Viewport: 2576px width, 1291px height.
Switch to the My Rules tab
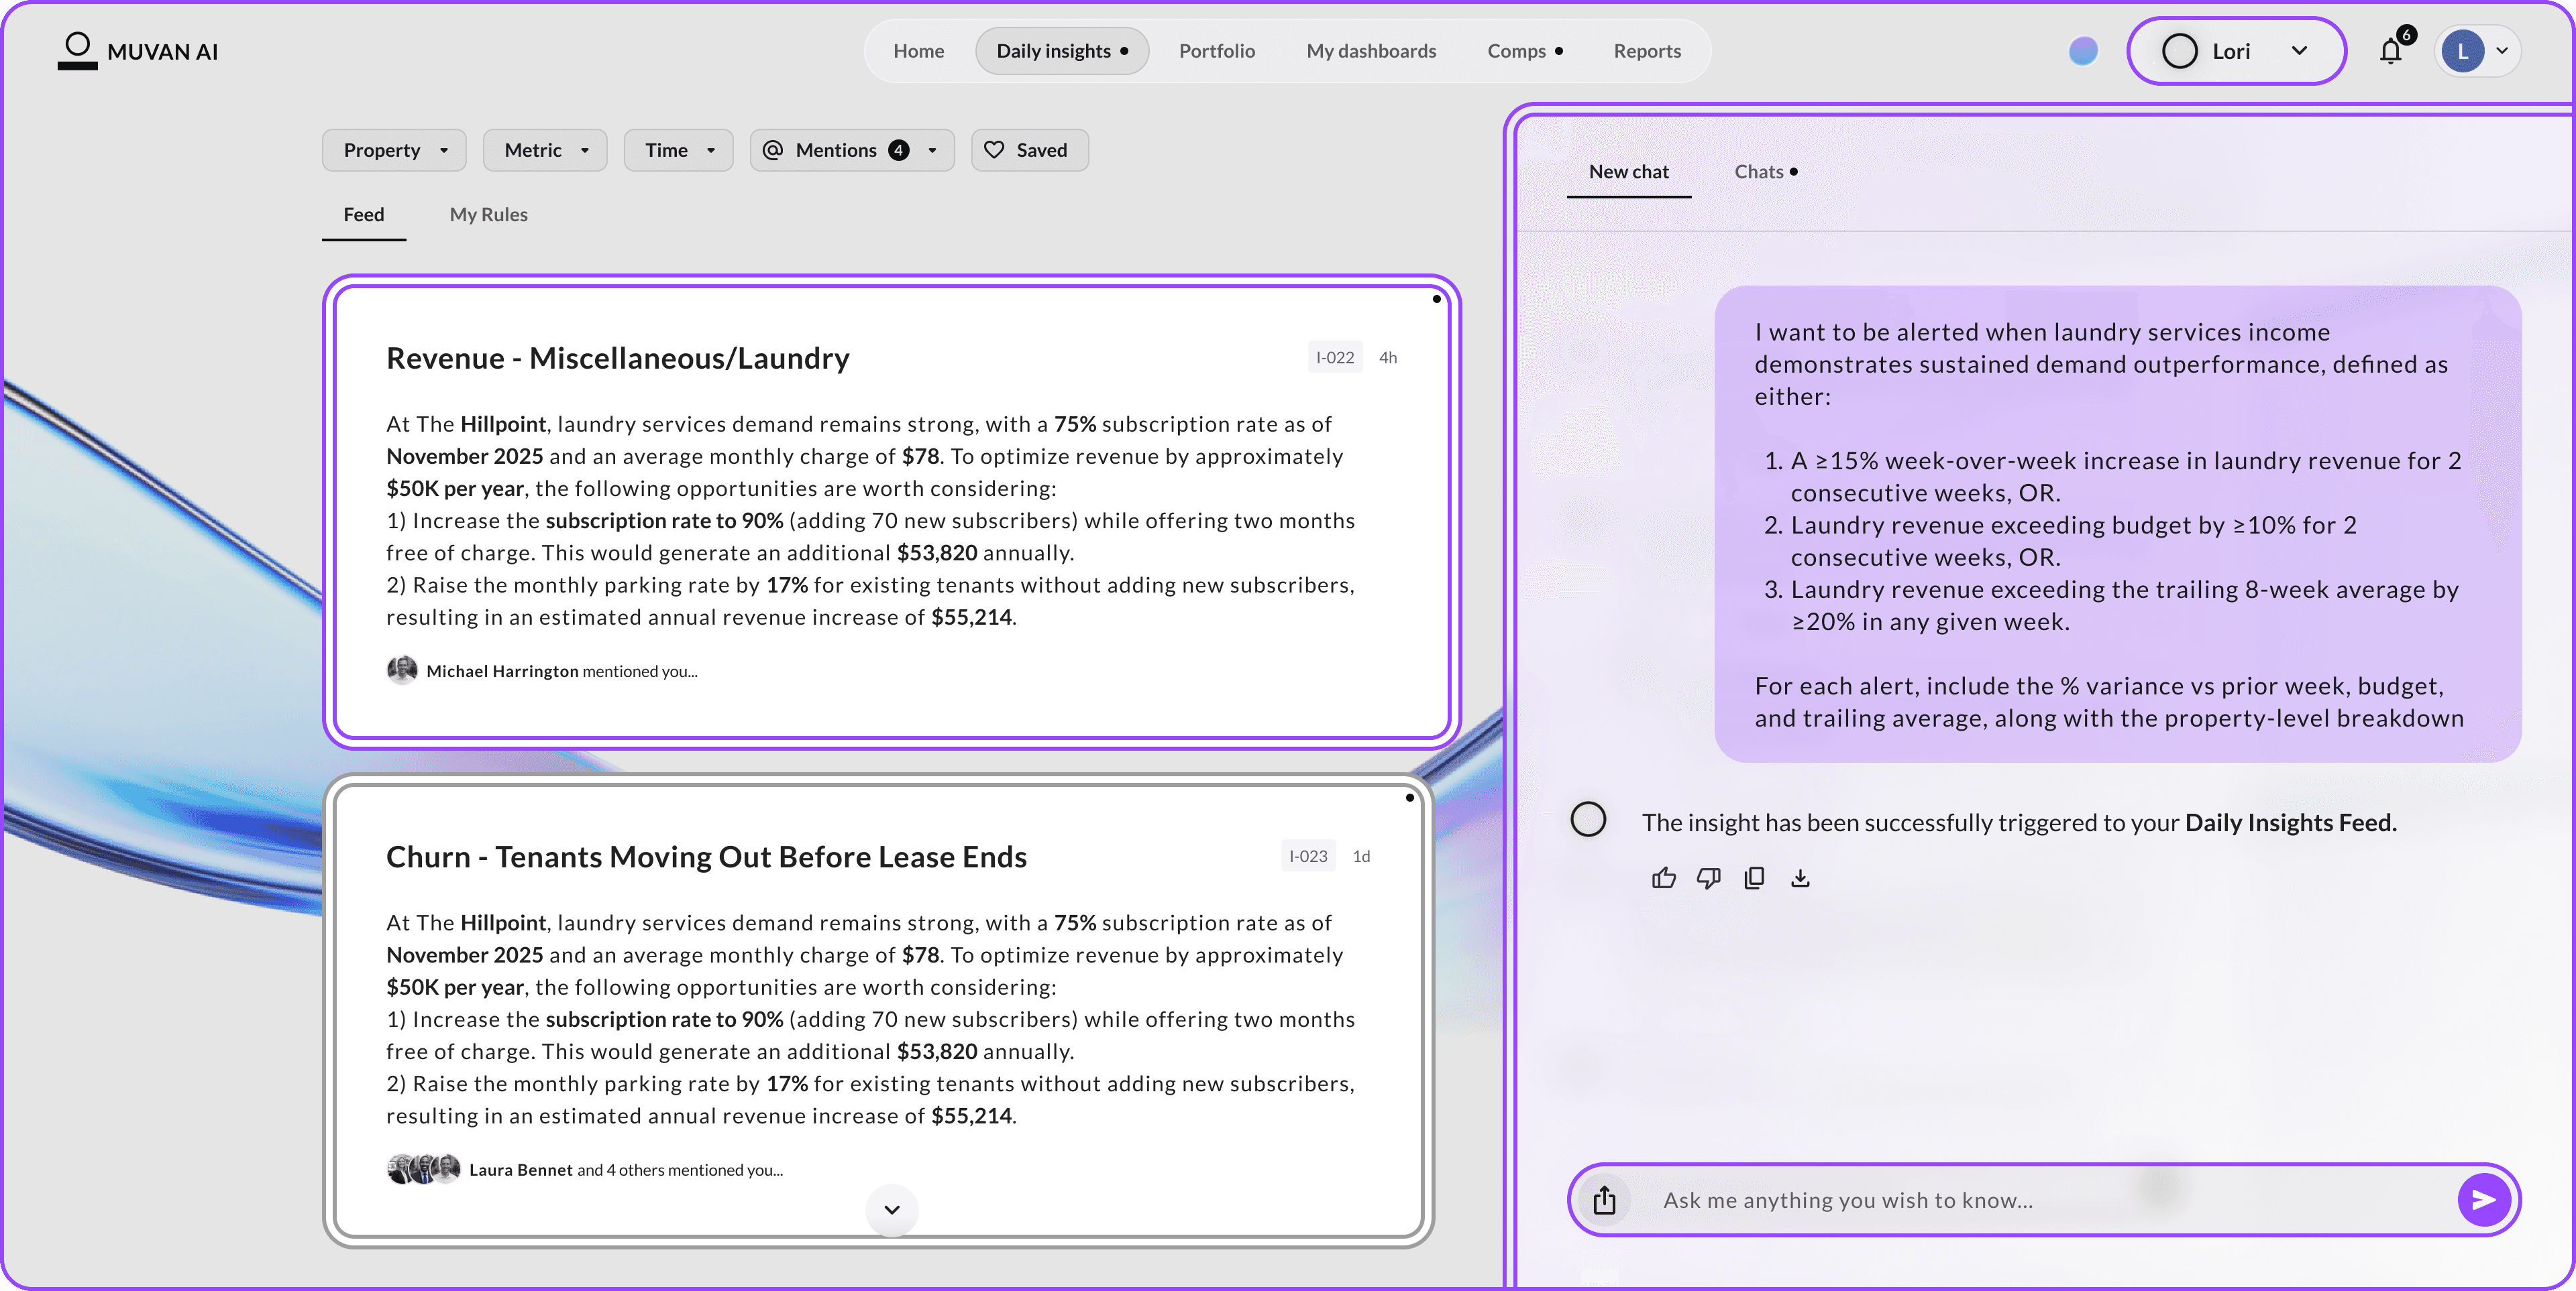[x=488, y=215]
